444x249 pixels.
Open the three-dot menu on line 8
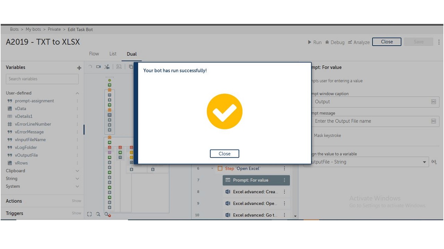[x=284, y=192]
